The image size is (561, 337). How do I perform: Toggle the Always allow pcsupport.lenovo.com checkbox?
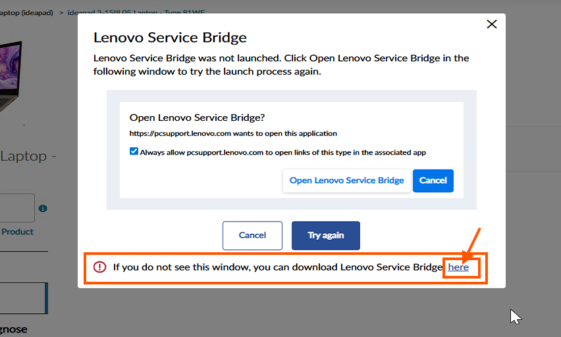(134, 151)
